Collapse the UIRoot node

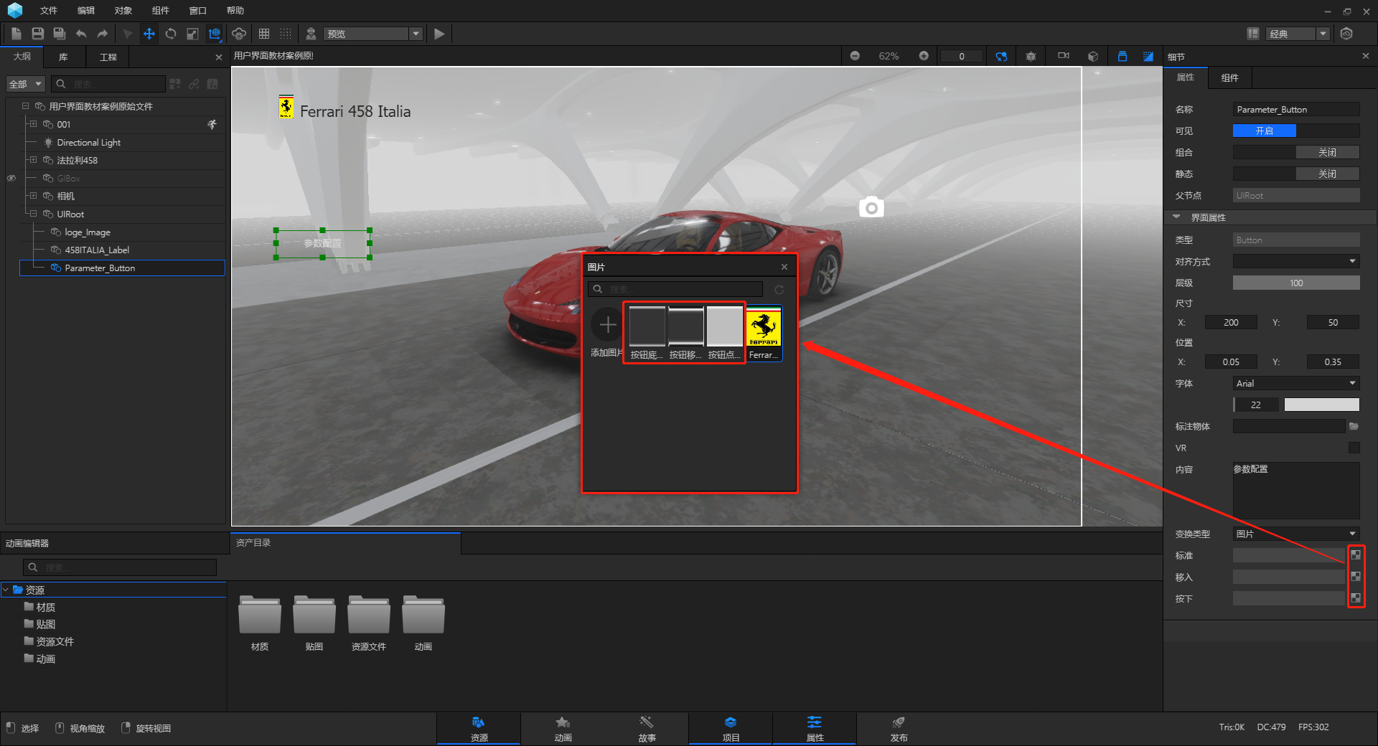point(33,214)
